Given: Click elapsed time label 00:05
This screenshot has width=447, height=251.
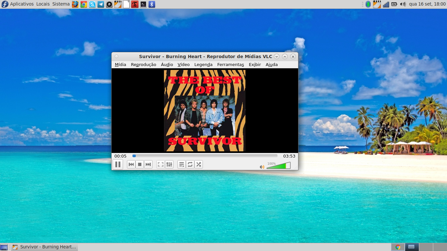Looking at the screenshot, I should pyautogui.click(x=120, y=156).
